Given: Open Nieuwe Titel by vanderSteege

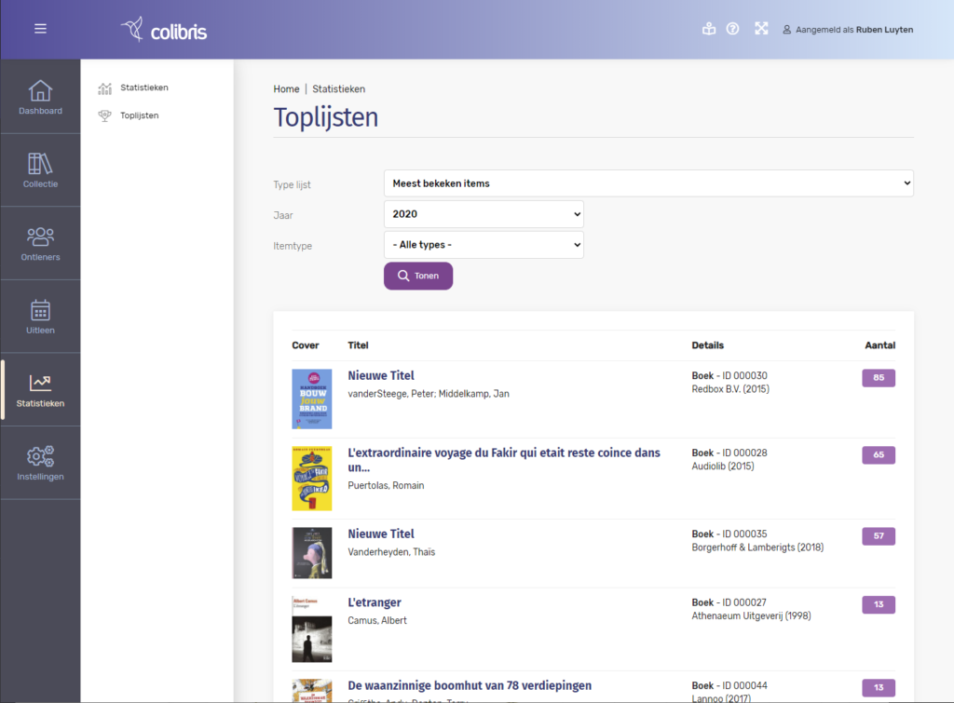Looking at the screenshot, I should pos(381,376).
